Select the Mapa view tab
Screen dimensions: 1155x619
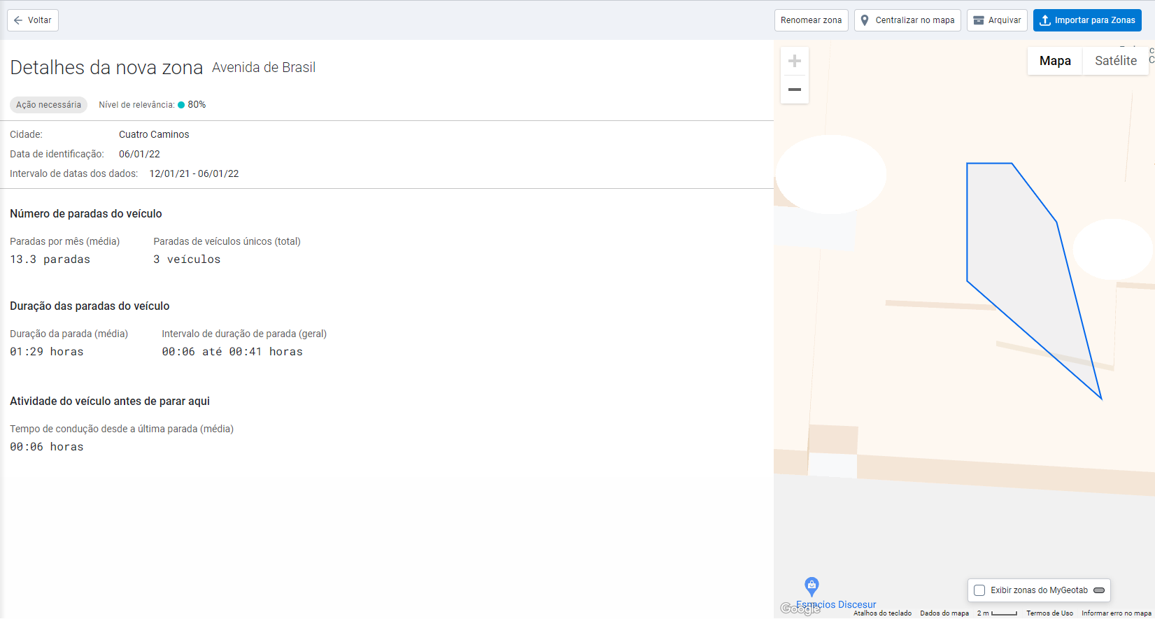point(1055,61)
